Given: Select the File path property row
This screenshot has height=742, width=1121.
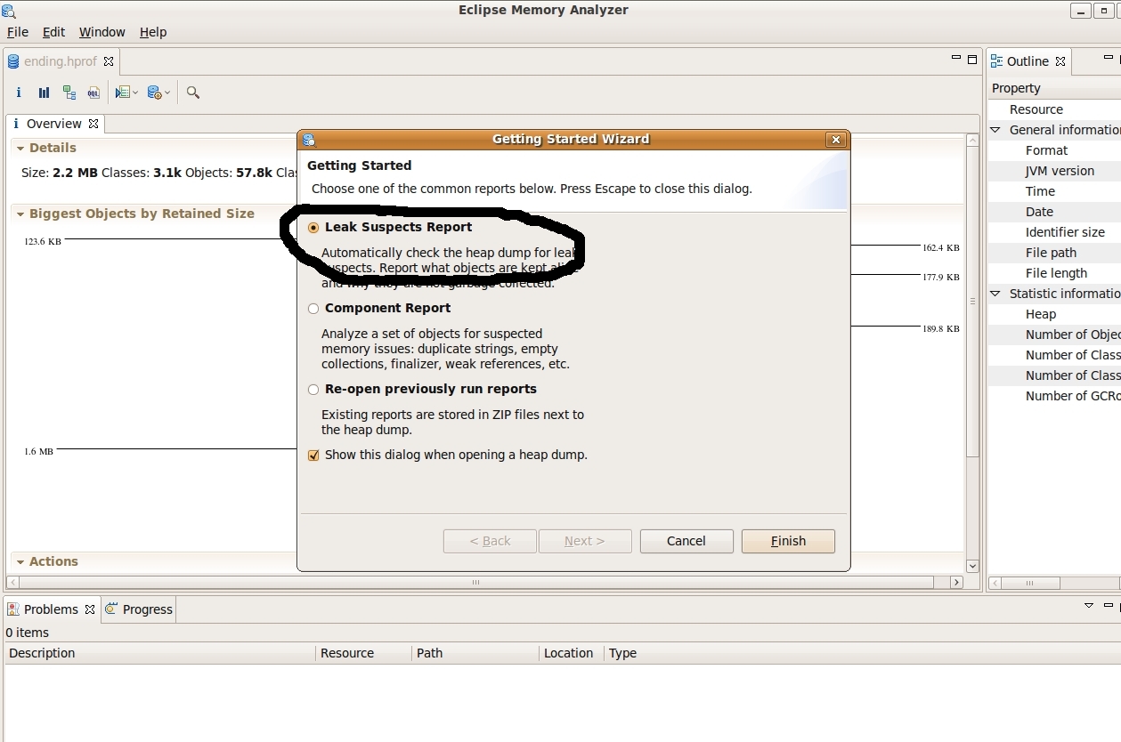Looking at the screenshot, I should pyautogui.click(x=1054, y=253).
